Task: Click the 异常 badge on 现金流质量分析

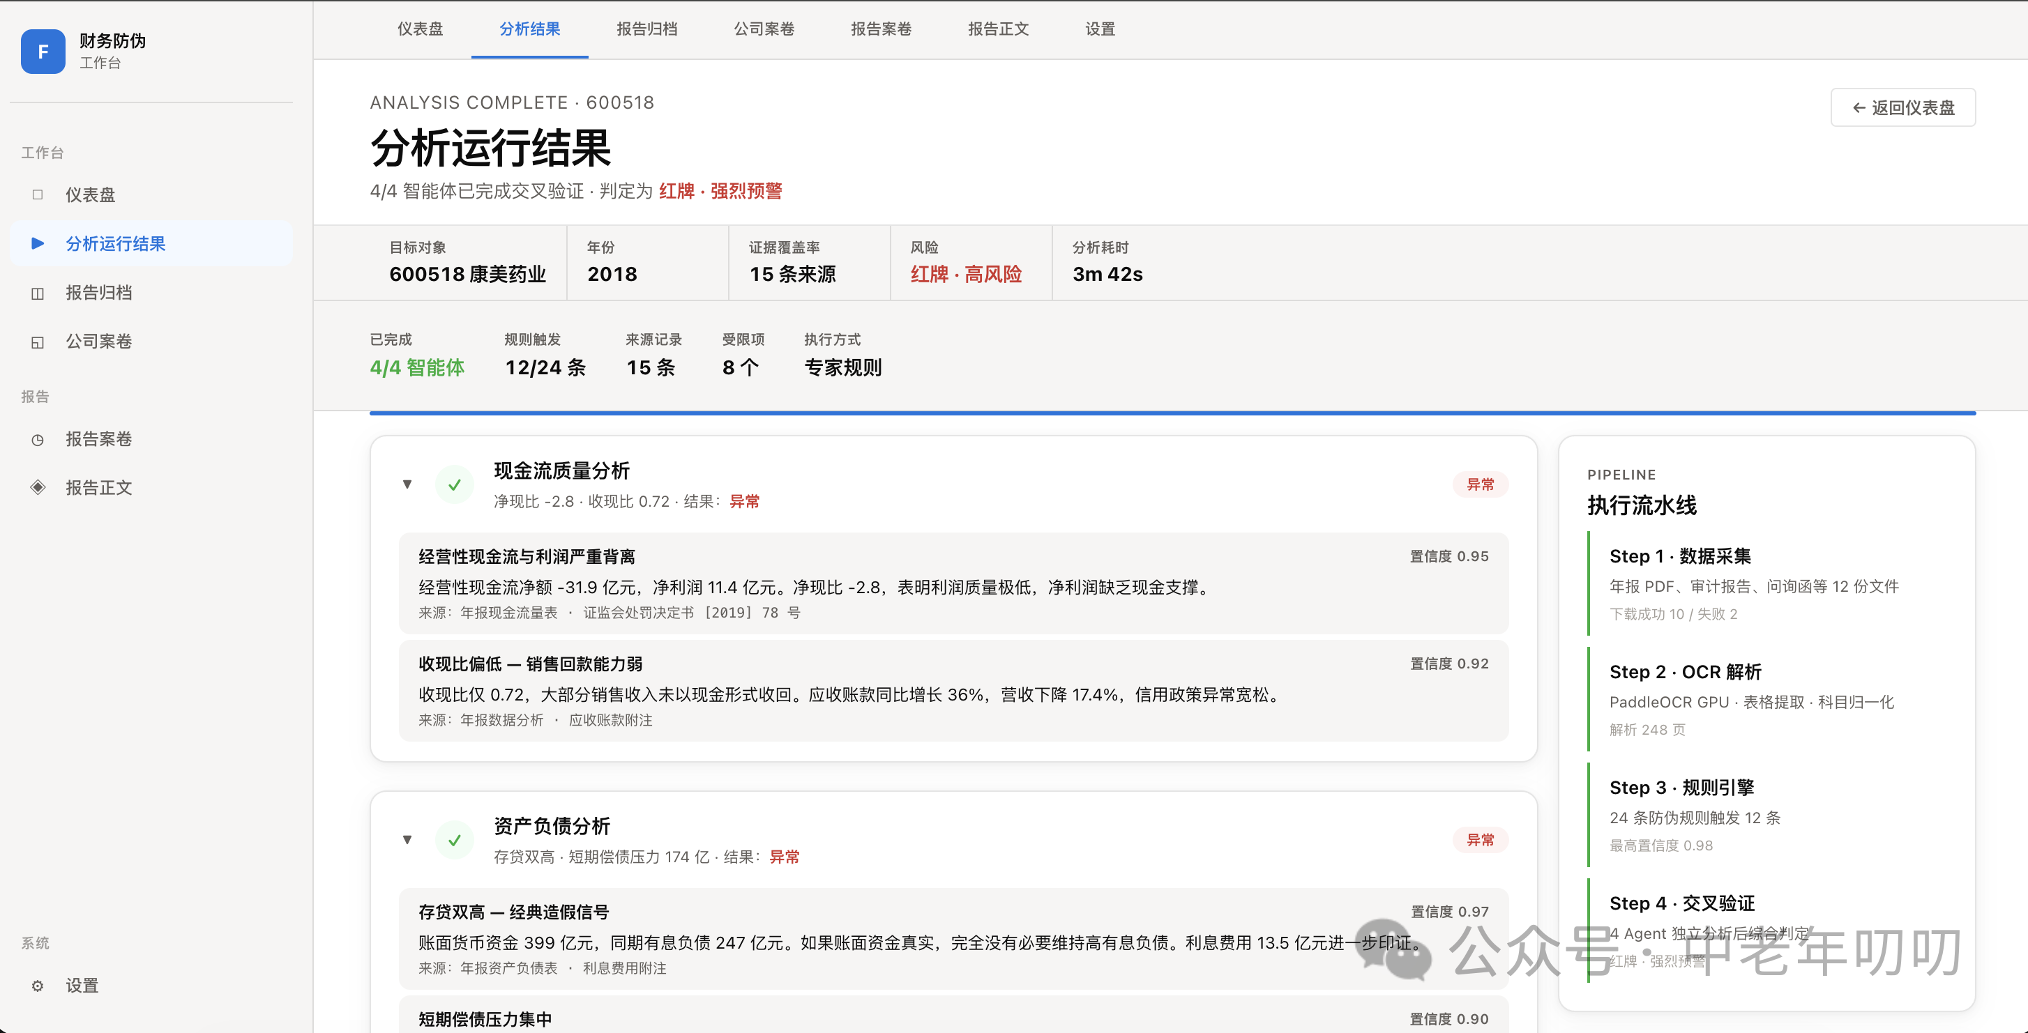Action: click(1480, 484)
